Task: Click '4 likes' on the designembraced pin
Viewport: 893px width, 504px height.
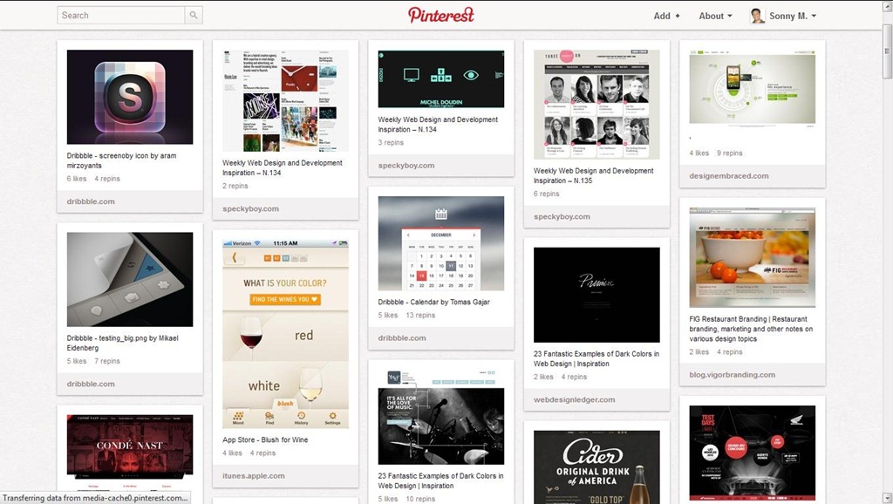Action: click(x=699, y=153)
